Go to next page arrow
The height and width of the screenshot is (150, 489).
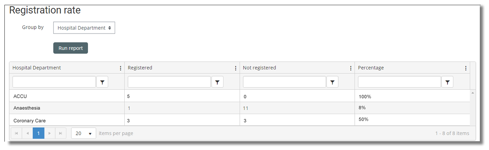[50, 133]
